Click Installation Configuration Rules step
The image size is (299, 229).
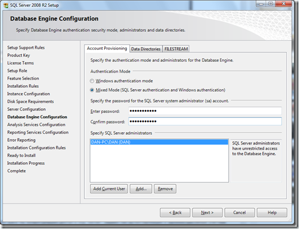point(36,148)
